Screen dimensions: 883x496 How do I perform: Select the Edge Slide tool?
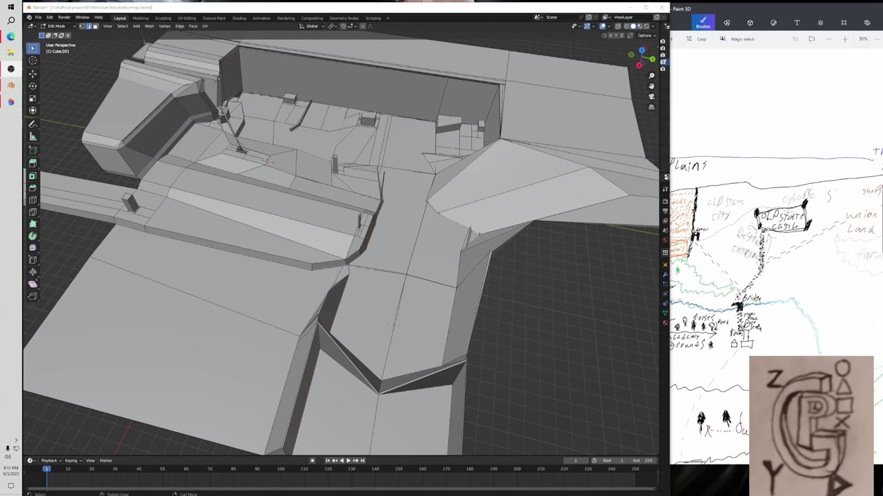click(32, 260)
